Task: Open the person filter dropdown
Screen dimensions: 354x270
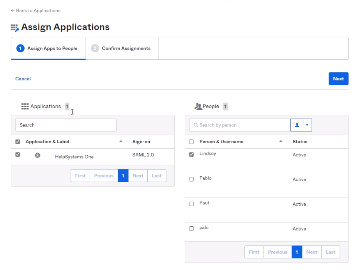Action: 301,125
